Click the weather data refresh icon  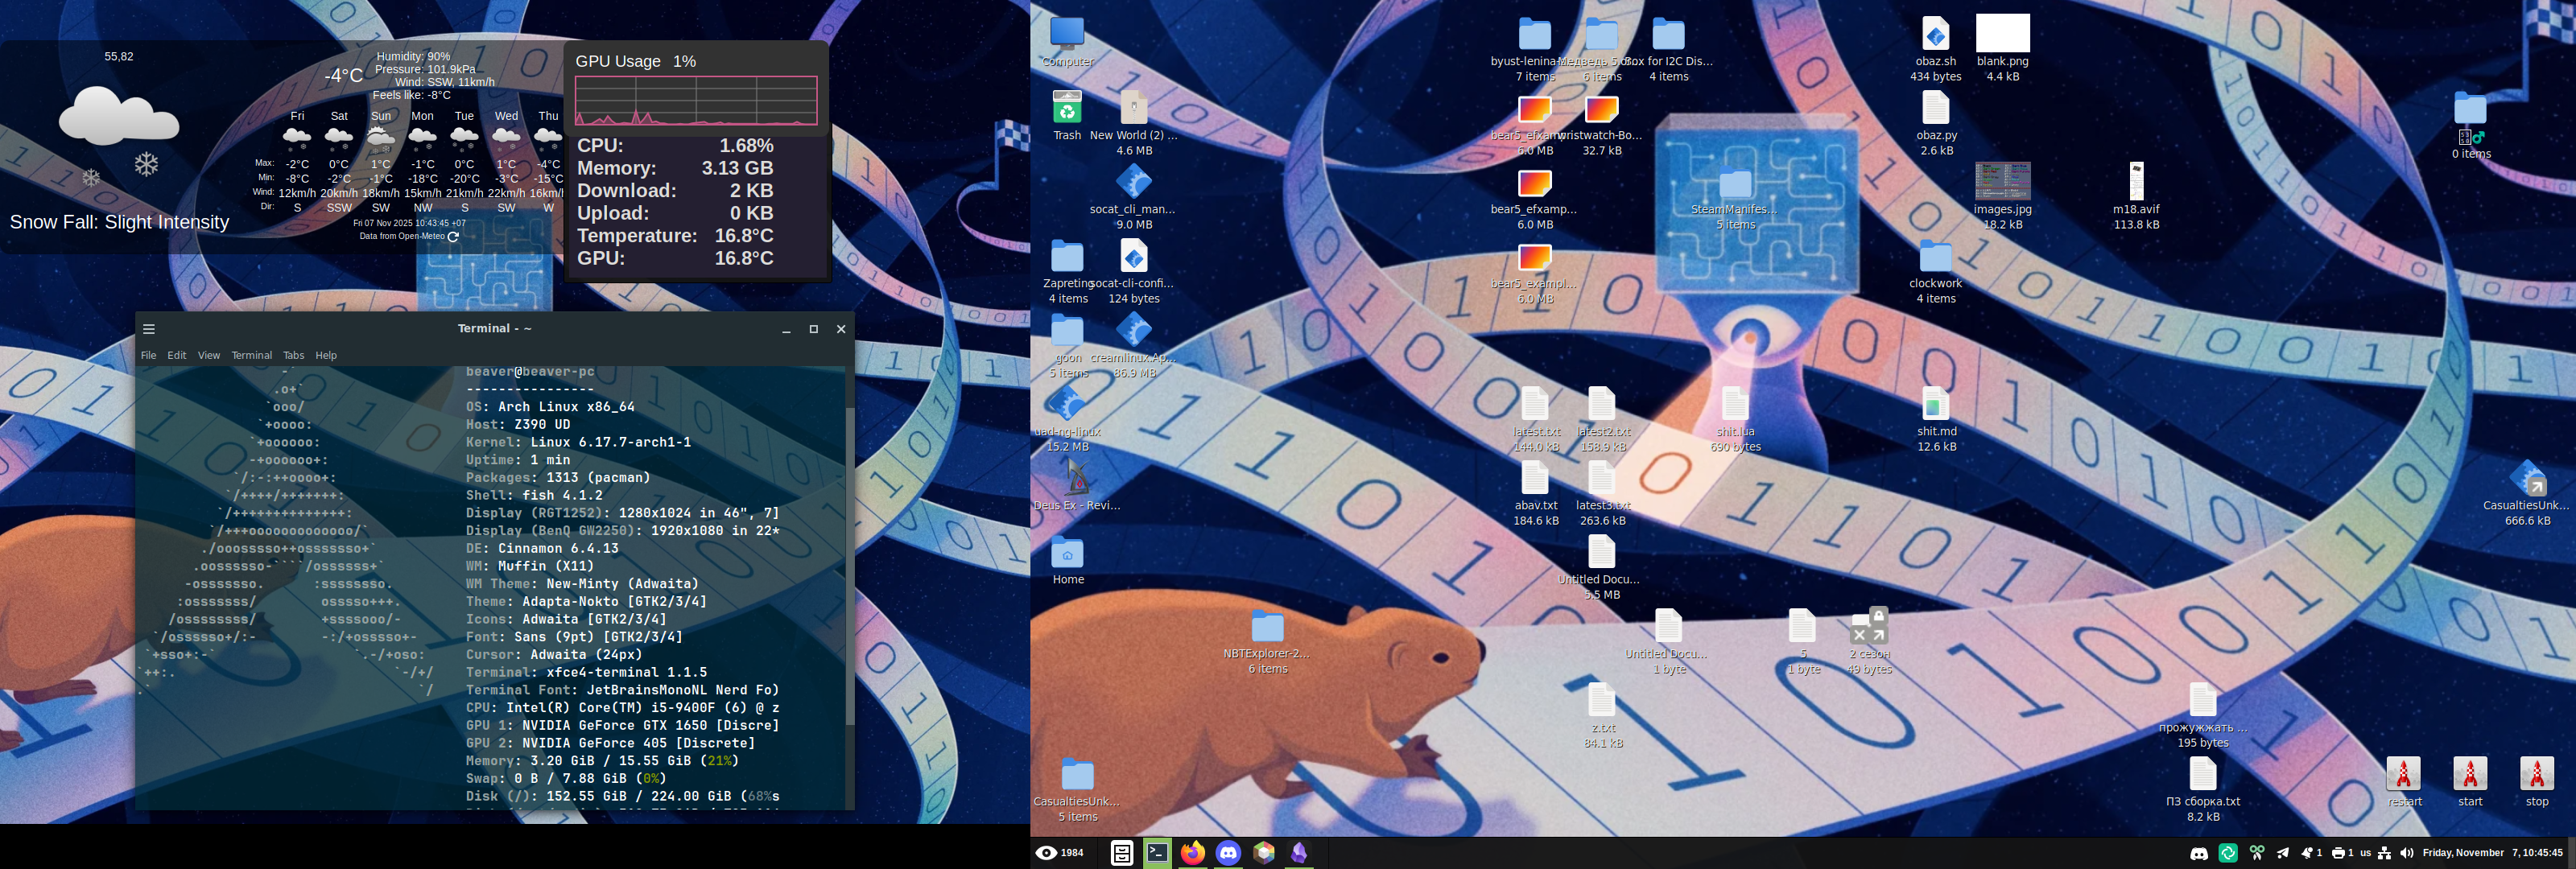pos(453,237)
